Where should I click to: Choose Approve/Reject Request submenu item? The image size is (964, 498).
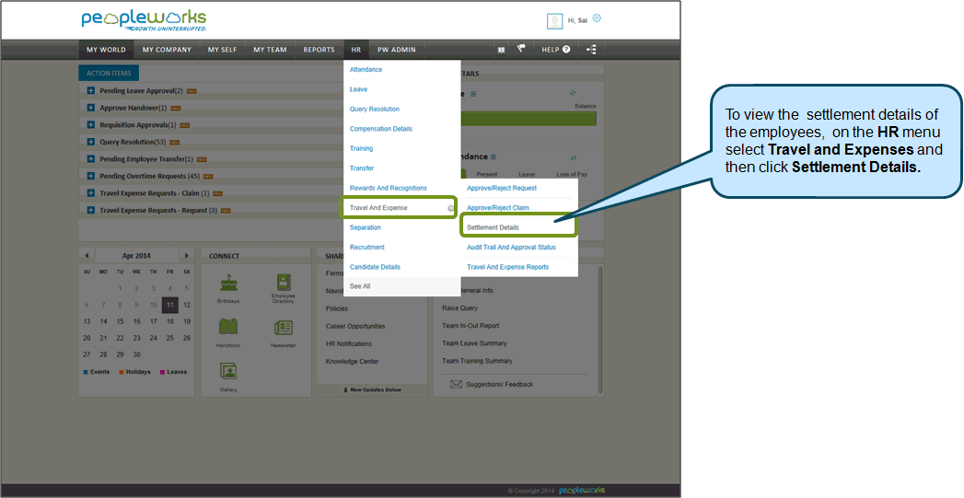point(502,188)
